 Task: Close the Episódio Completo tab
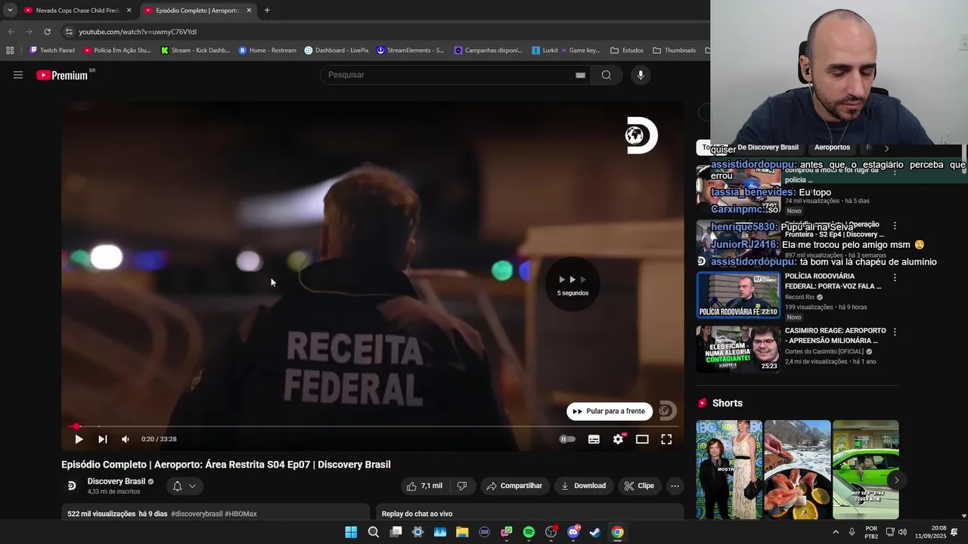[x=249, y=11]
